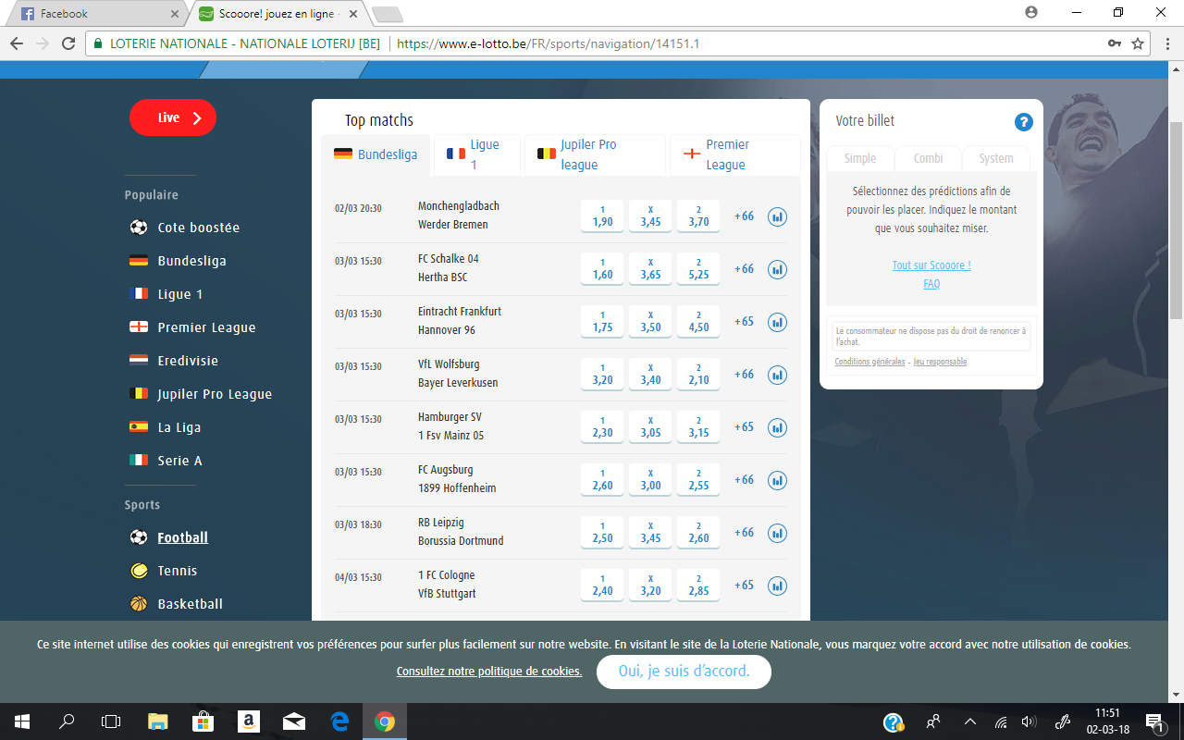Screen dimensions: 1184x740
Task: Open stats for RB Leipzig vs Borussia Dortmund
Action: click(x=777, y=533)
